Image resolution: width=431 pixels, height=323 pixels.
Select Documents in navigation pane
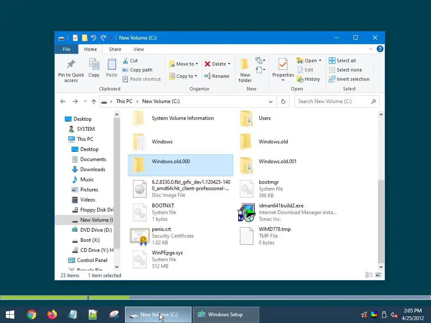coord(89,159)
